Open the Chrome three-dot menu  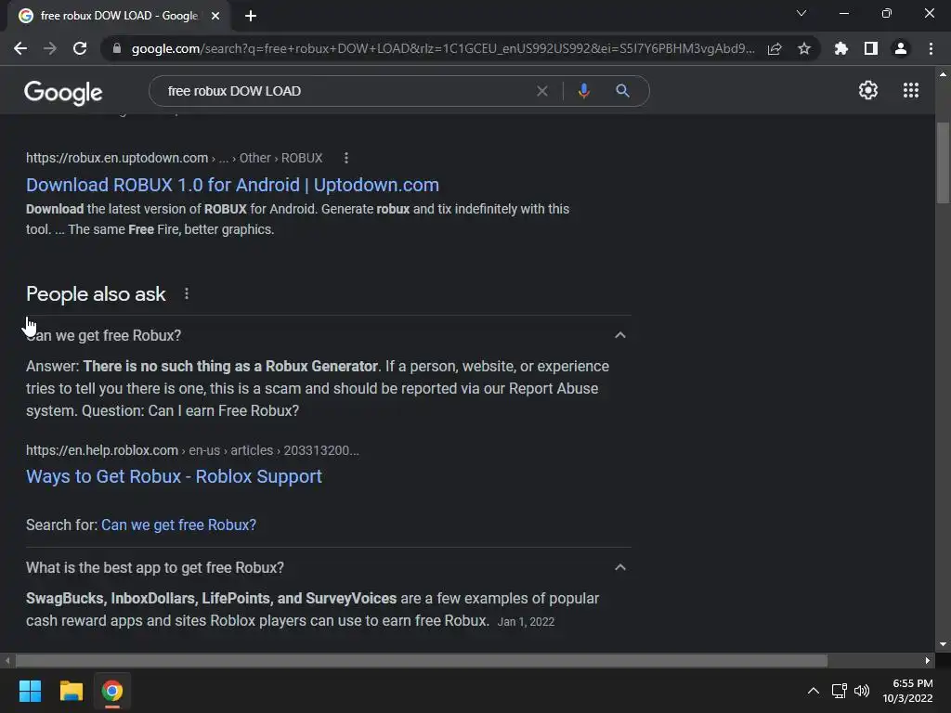pyautogui.click(x=931, y=48)
